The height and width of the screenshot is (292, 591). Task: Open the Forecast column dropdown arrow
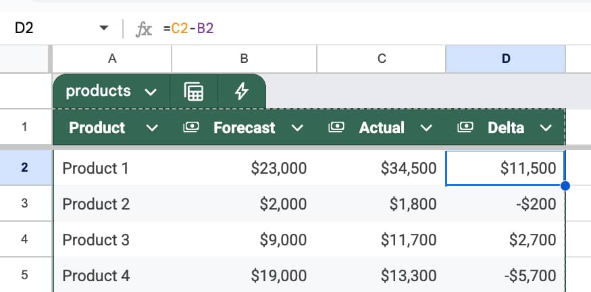click(296, 128)
